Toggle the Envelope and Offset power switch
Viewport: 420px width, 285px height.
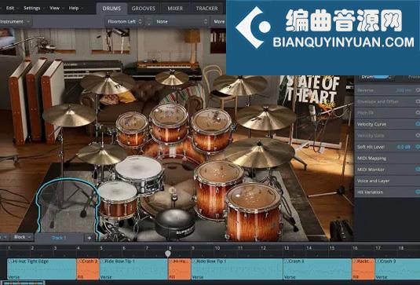[x=418, y=101]
